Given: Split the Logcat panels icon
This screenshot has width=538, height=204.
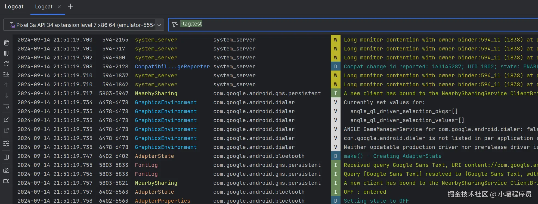Looking at the screenshot, I should coord(6,157).
